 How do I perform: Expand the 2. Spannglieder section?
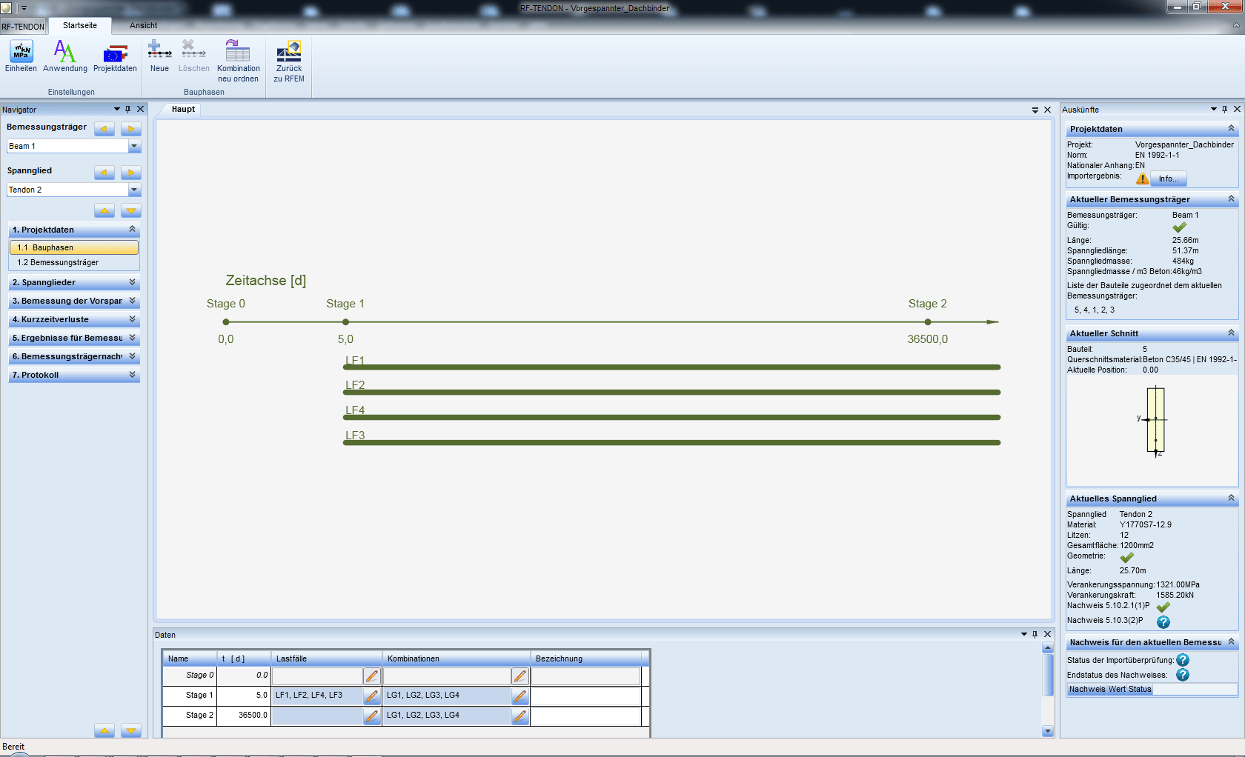tap(132, 282)
